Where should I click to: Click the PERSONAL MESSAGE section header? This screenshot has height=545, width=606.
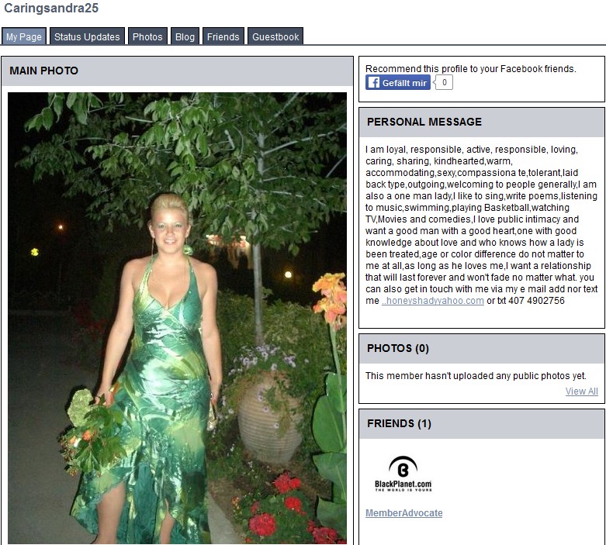(x=482, y=122)
